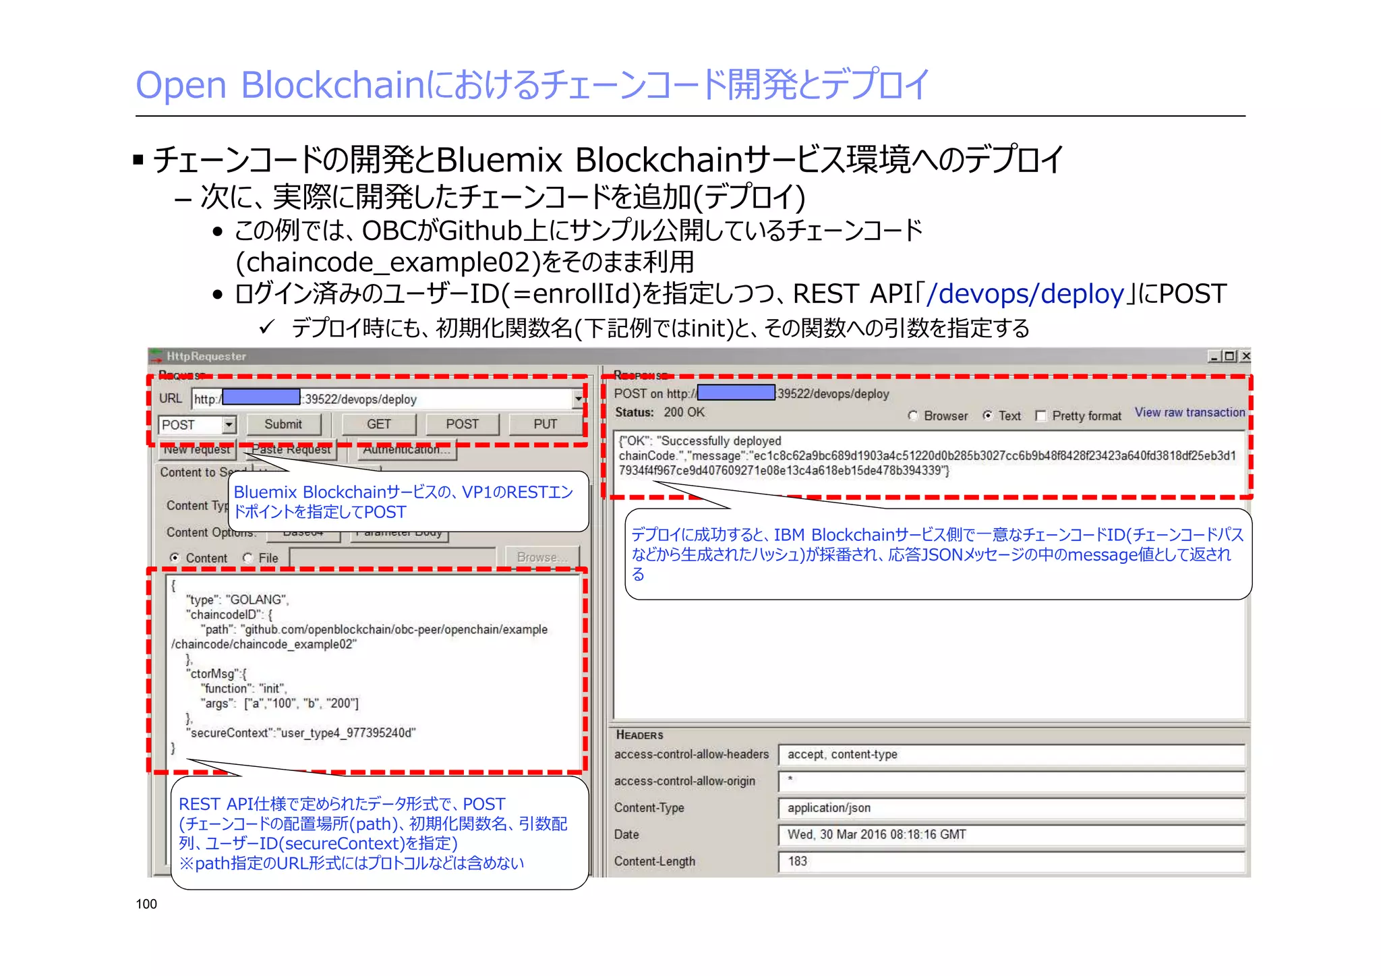Click the HttpRequester title bar icon

pos(156,355)
